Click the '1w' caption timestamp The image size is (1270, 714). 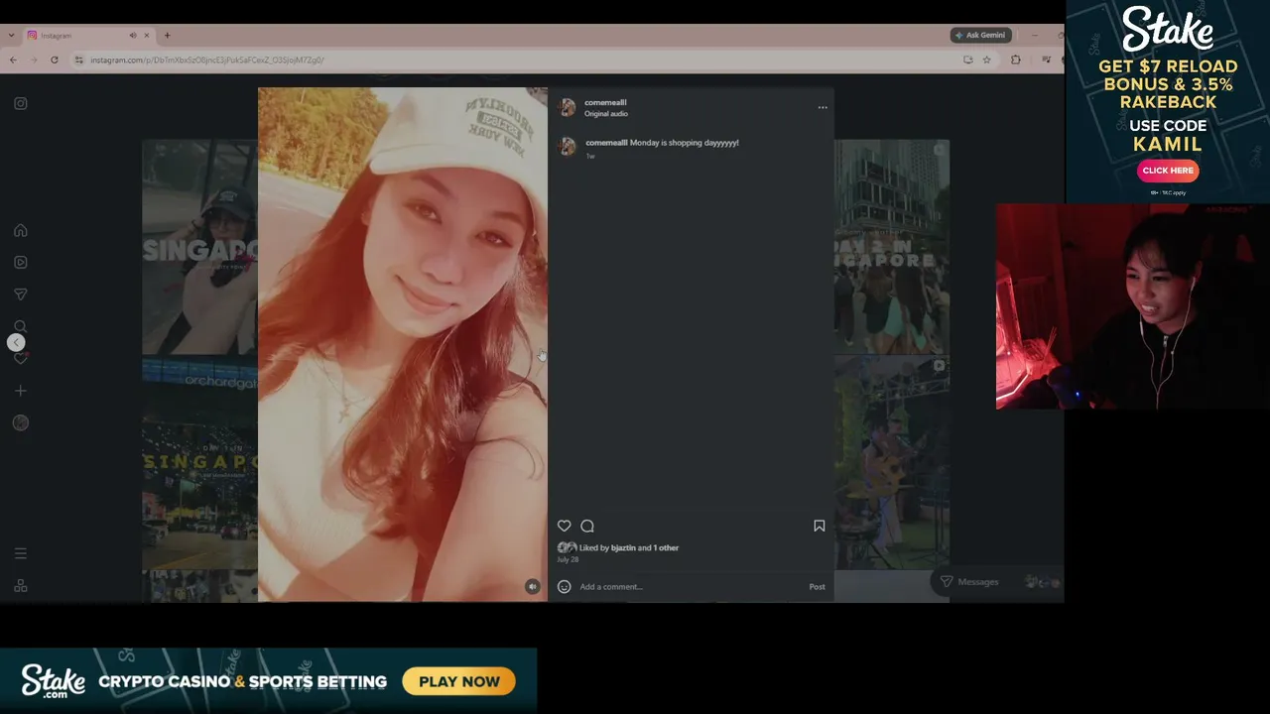pyautogui.click(x=590, y=157)
